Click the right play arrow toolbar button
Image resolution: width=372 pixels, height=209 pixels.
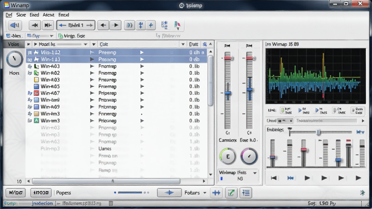pyautogui.click(x=116, y=25)
